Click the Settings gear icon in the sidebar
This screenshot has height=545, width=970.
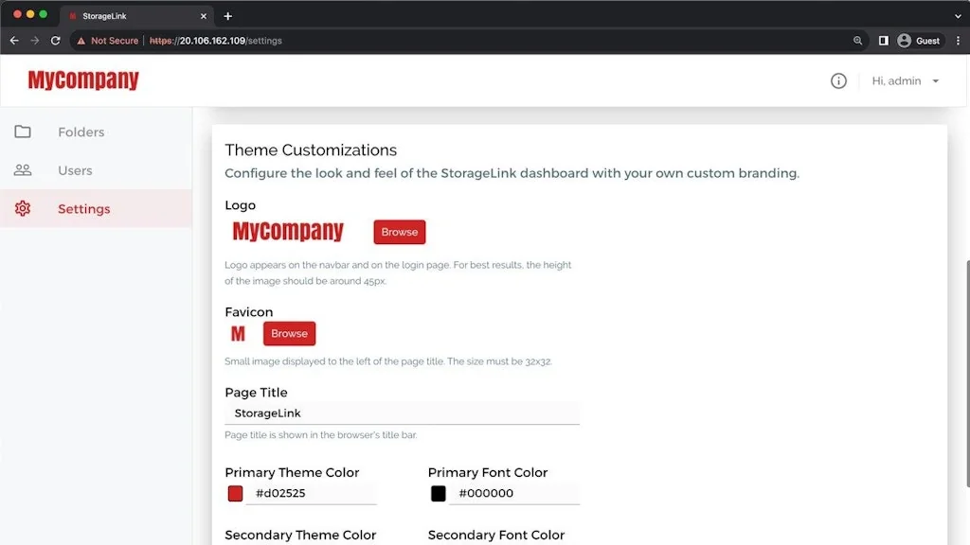pyautogui.click(x=23, y=208)
